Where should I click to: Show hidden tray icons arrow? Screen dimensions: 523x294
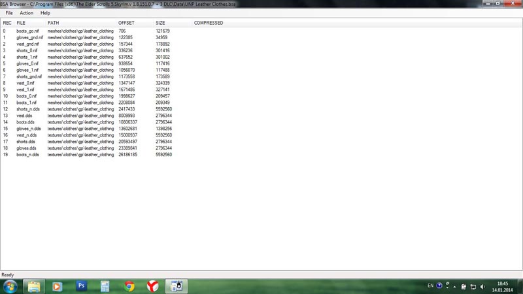click(x=454, y=287)
